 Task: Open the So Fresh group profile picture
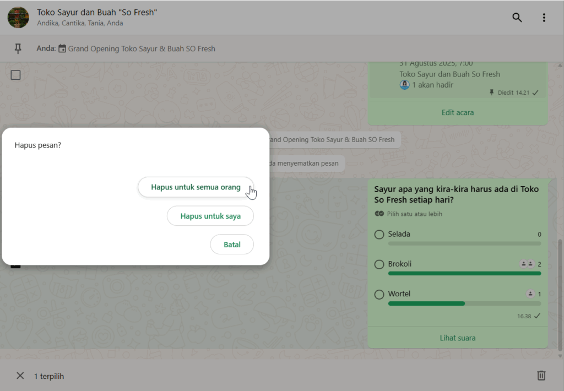tap(18, 18)
